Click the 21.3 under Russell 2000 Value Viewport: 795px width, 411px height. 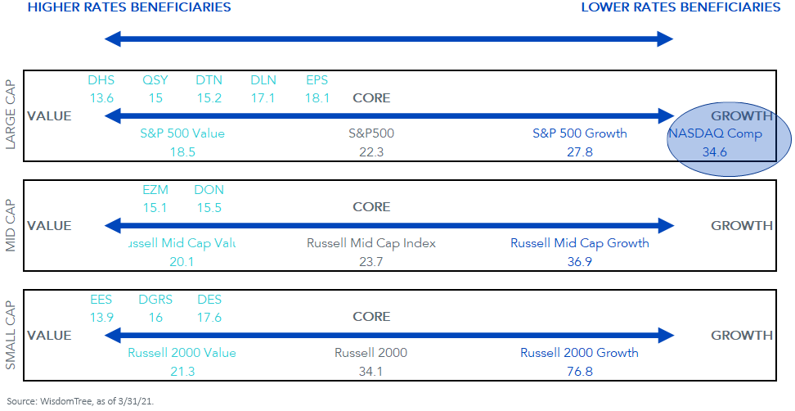(182, 372)
